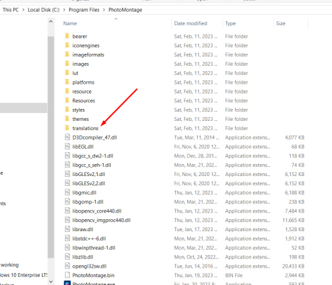This screenshot has height=285, width=332.
Task: Click the 20,433 KB size cell
Action: tap(293, 266)
